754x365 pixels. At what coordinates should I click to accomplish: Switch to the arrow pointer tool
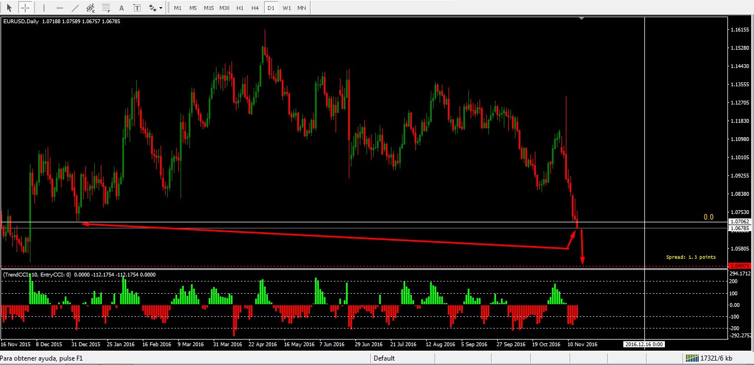click(x=10, y=7)
